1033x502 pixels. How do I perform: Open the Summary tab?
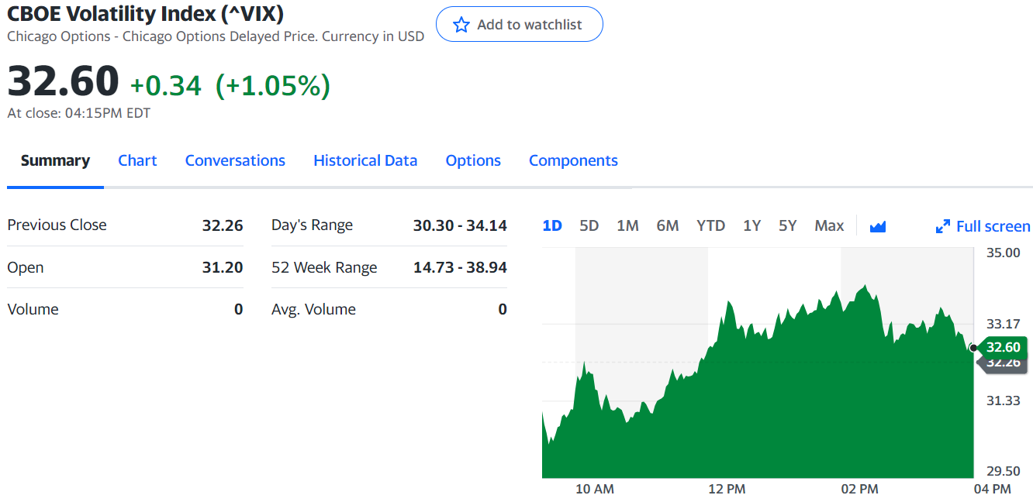(x=55, y=160)
